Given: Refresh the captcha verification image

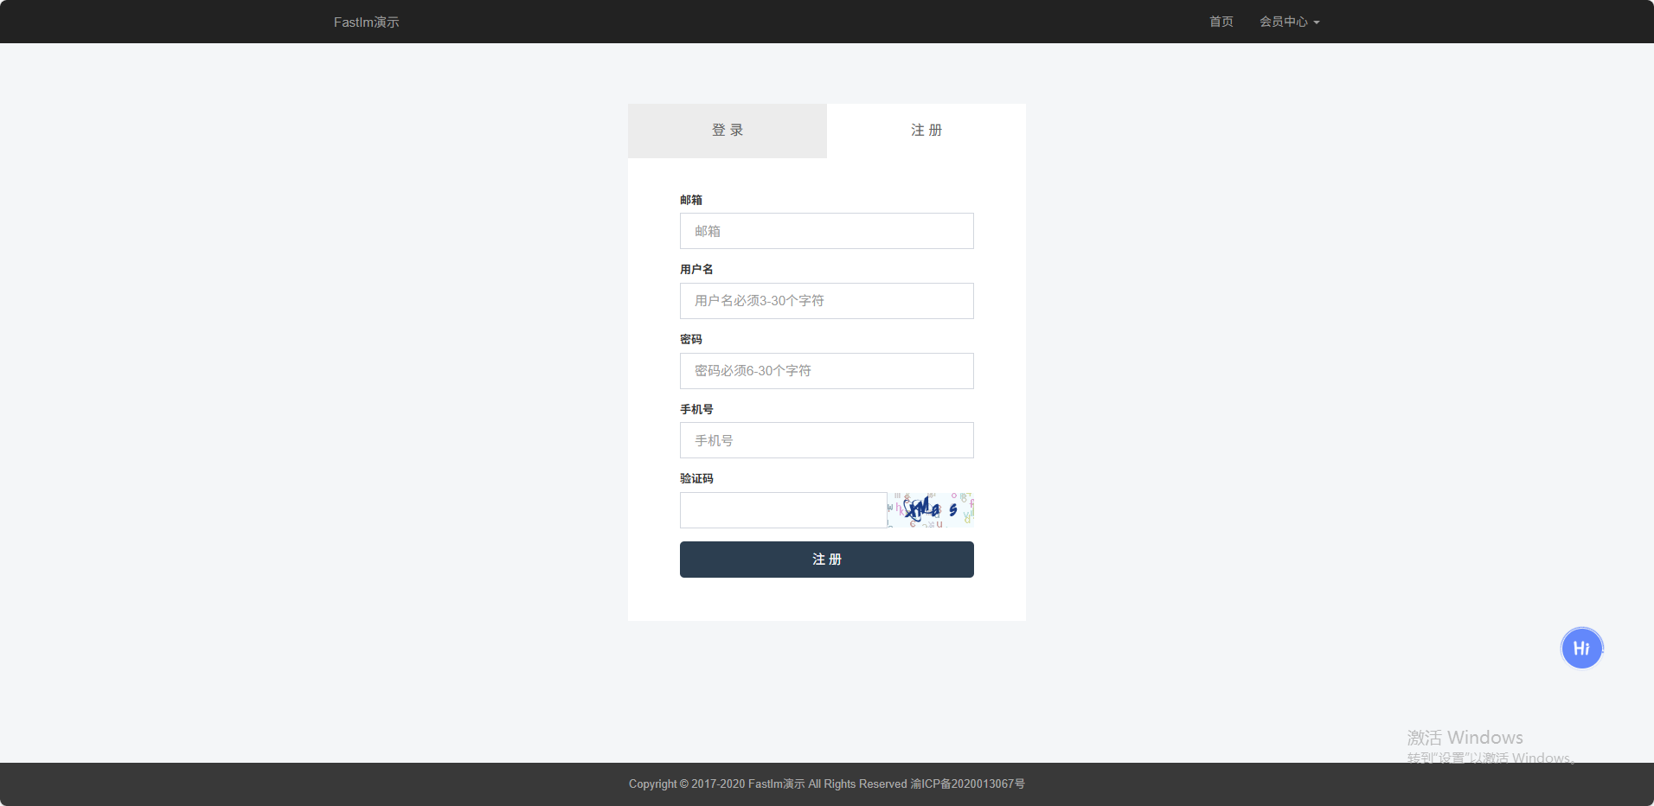Looking at the screenshot, I should [930, 510].
